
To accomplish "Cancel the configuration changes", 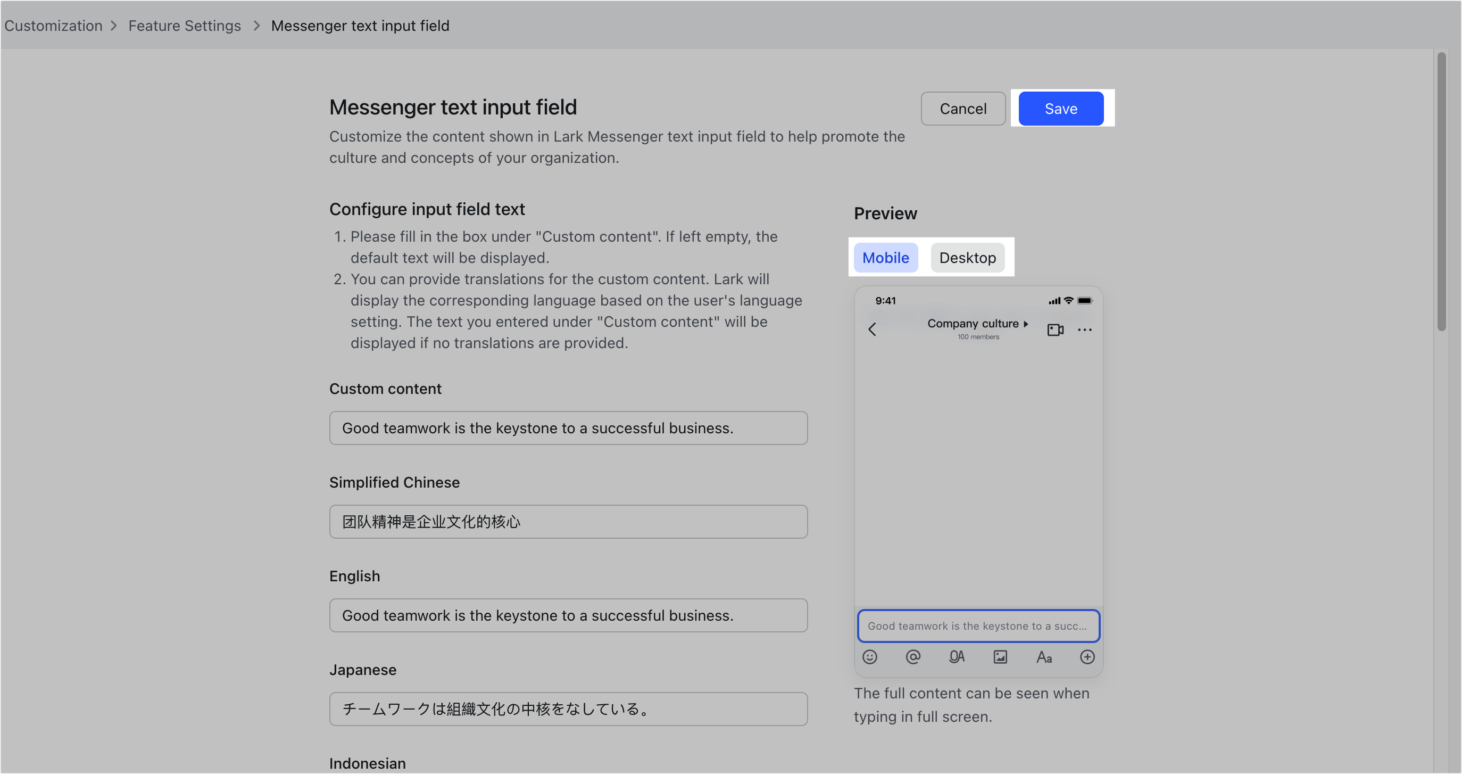I will (x=962, y=109).
